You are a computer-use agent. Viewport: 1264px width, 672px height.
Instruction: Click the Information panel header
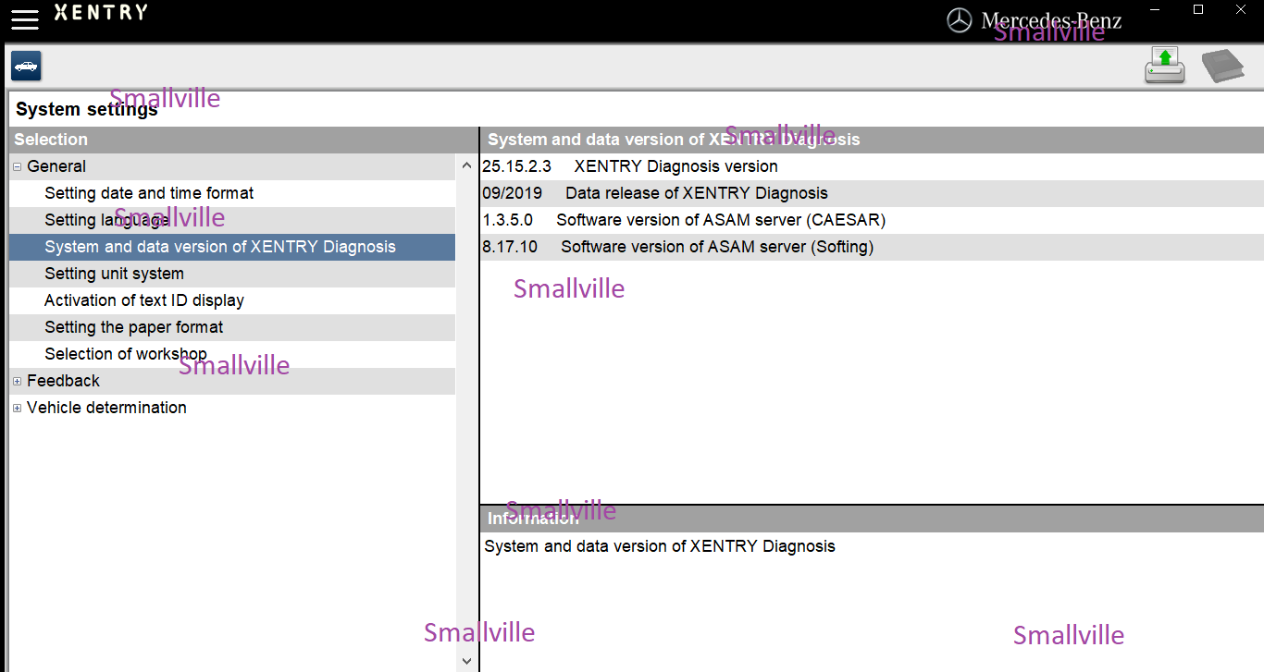click(x=872, y=519)
